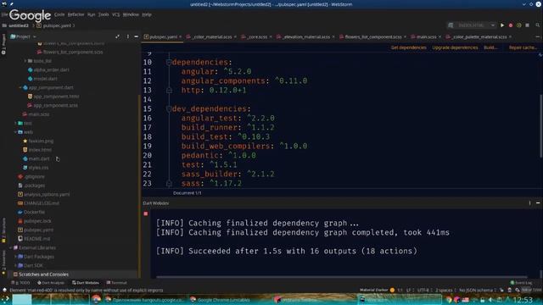Collapse the dev_dependencies block fold marker
The width and height of the screenshot is (543, 305).
point(169,109)
